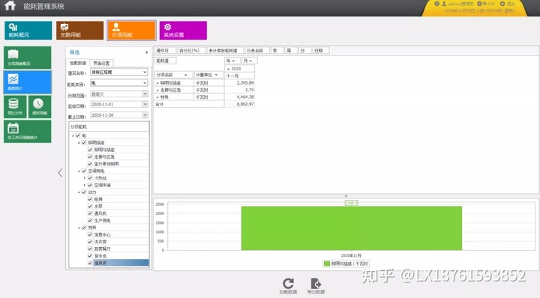Uncheck the 信息中心 checkbox
Viewport: 540px width, 298px height.
(x=90, y=234)
